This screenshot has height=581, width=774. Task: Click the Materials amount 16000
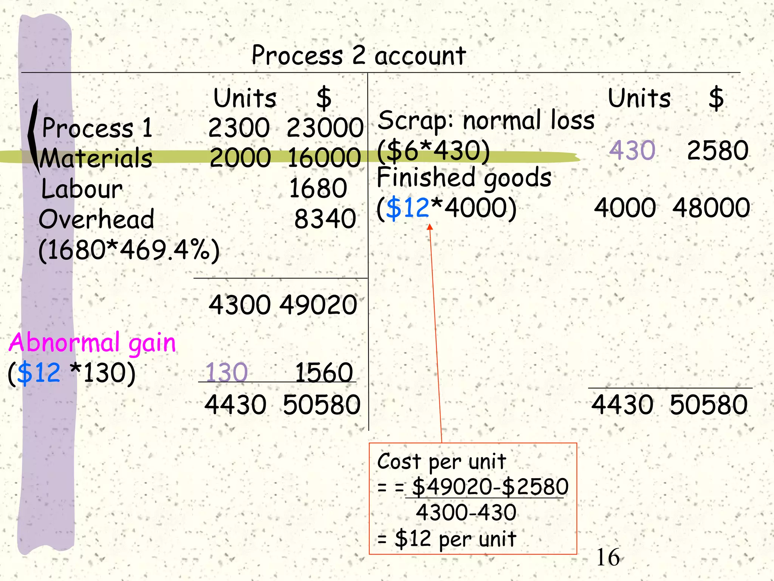[x=324, y=158]
